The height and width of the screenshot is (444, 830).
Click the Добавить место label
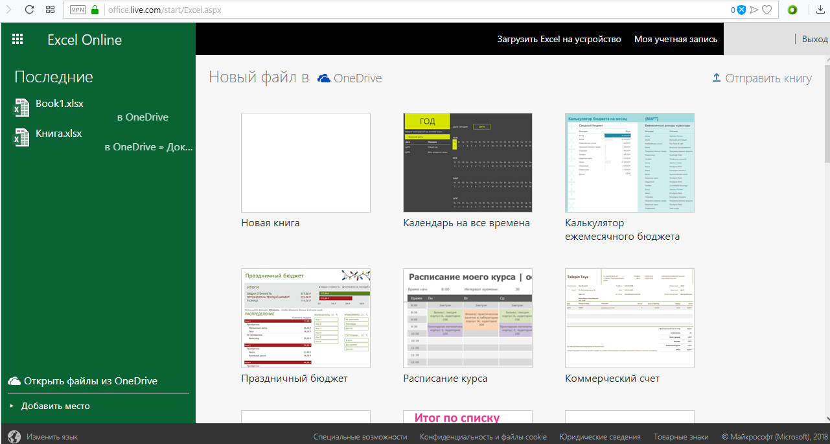coord(56,406)
